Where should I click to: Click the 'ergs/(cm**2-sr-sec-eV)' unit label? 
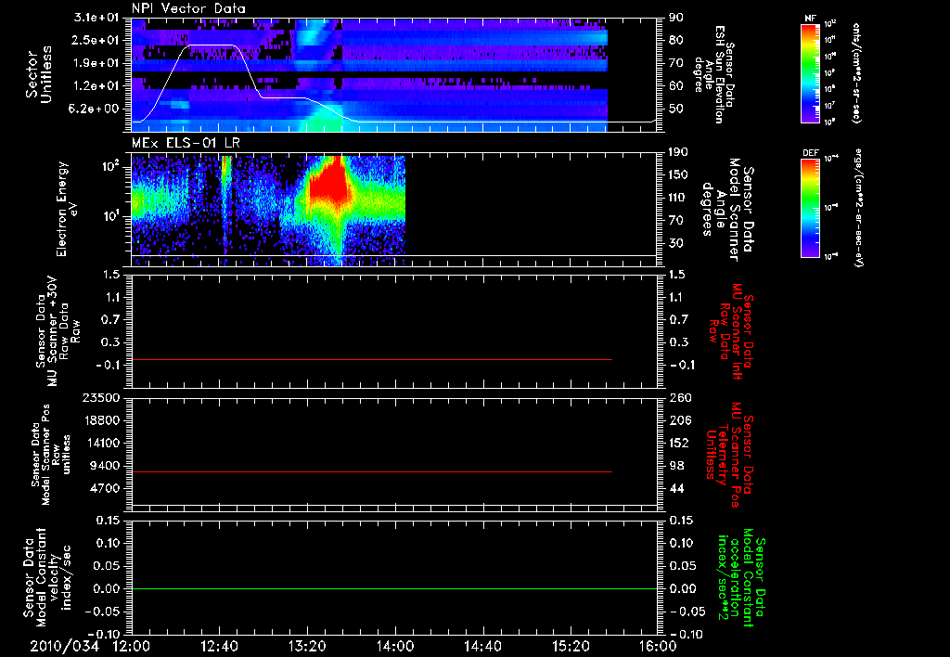pos(858,208)
